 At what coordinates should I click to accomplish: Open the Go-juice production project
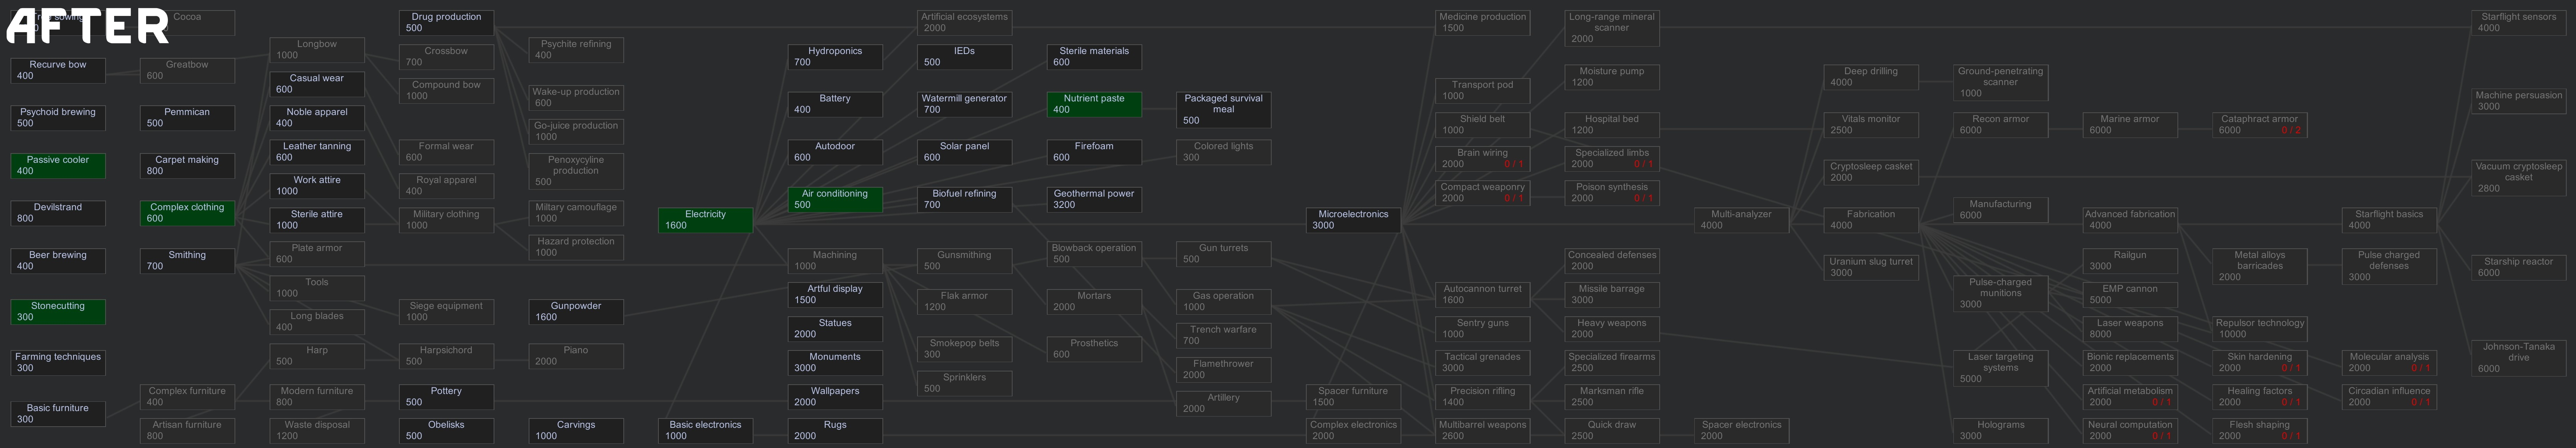pos(576,132)
